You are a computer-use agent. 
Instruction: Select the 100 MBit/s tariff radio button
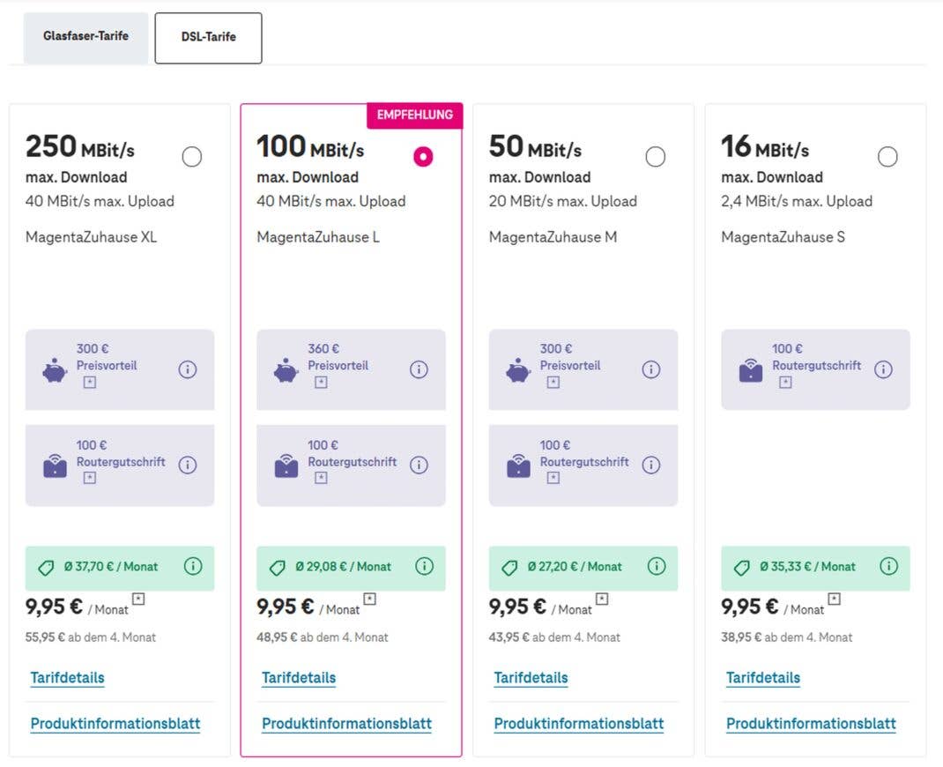coord(423,157)
